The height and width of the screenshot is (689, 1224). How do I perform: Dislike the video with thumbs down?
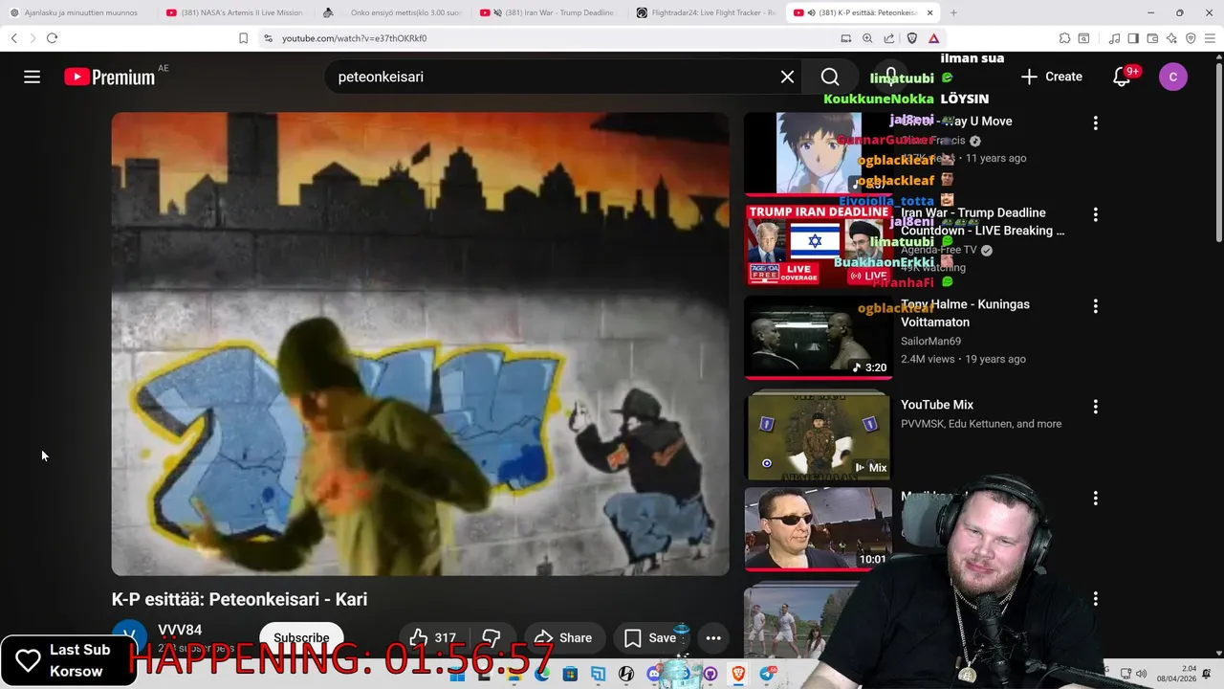pos(492,638)
